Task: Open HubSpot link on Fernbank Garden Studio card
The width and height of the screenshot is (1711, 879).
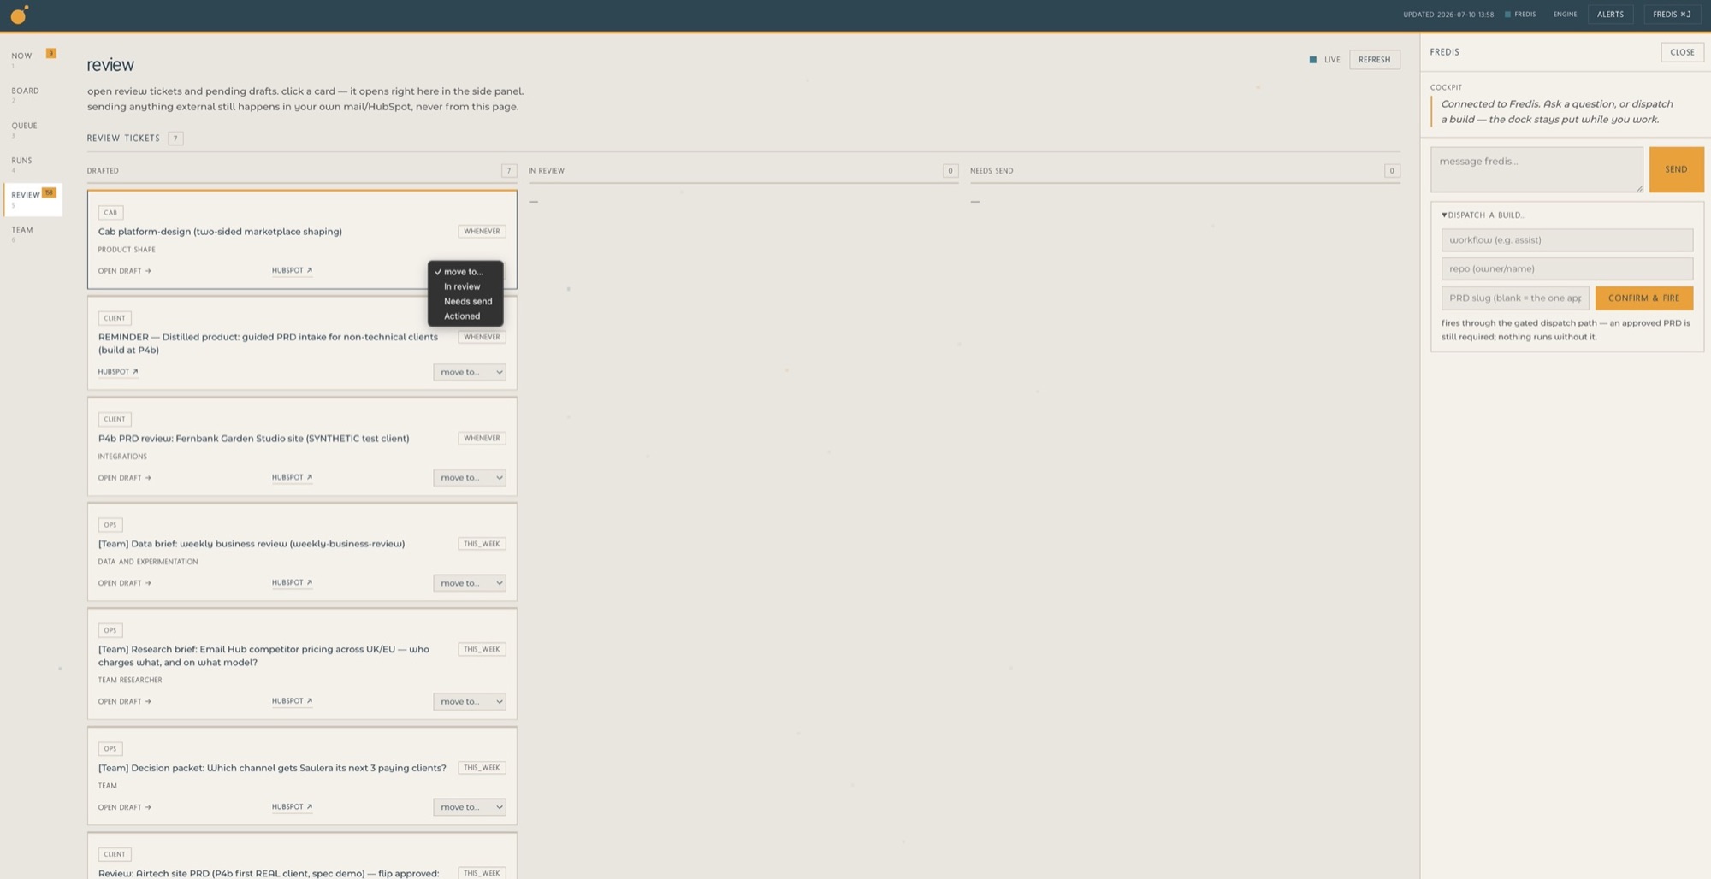Action: point(292,477)
